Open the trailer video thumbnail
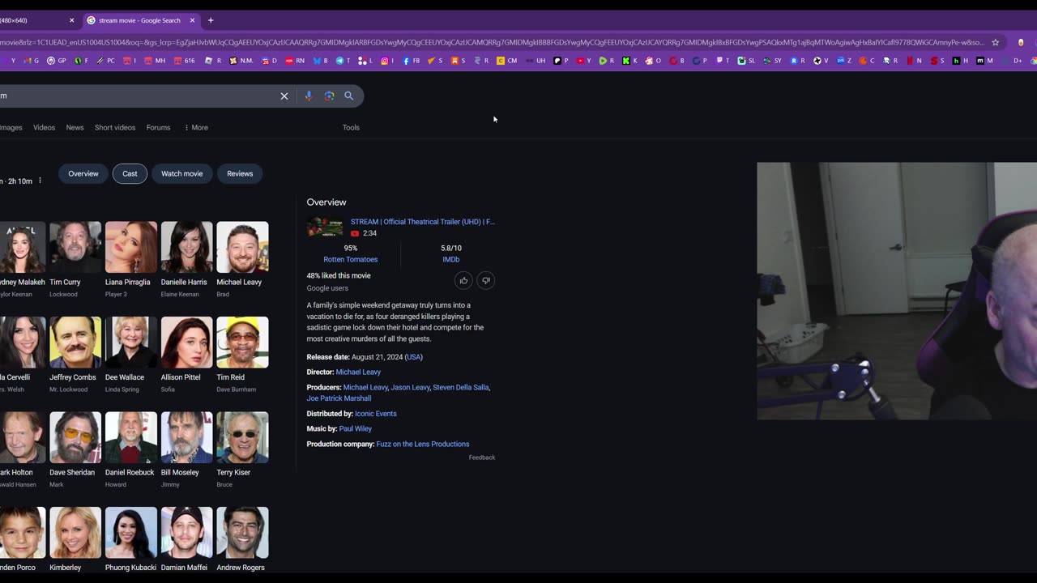 point(324,227)
